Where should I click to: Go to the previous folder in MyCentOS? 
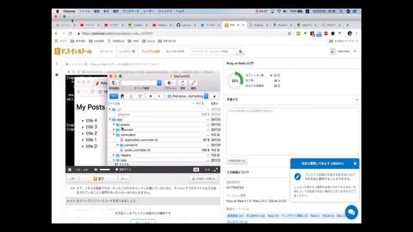[x=150, y=96]
